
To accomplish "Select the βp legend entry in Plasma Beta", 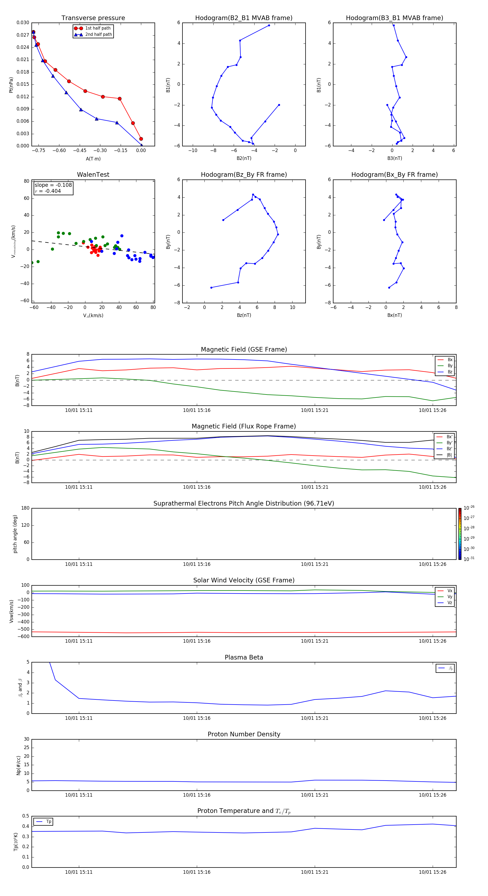I will 445,668.
